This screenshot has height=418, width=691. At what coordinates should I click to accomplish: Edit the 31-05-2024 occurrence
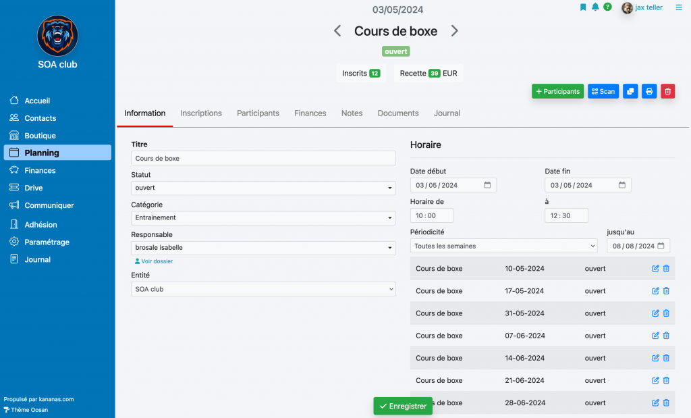(x=655, y=313)
